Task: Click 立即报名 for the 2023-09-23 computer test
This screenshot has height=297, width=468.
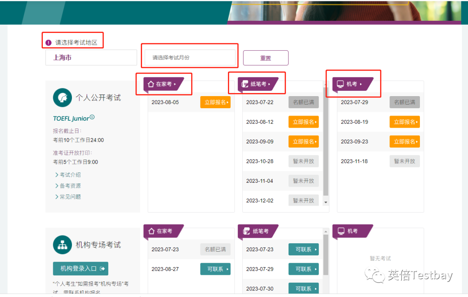Action: (405, 142)
